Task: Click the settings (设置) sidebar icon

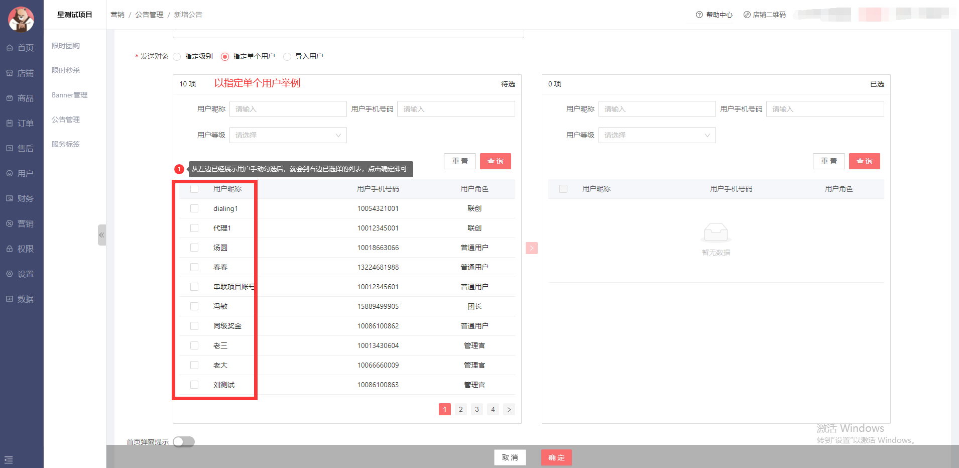Action: tap(10, 274)
